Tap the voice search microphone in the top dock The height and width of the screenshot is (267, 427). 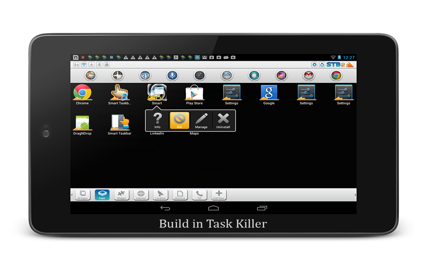coord(172,75)
